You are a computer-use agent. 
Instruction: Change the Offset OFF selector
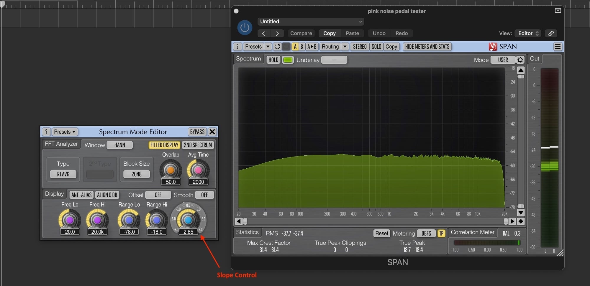coord(158,195)
